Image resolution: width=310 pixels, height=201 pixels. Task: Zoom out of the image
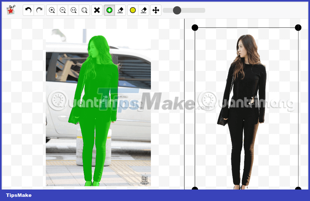tap(63, 10)
